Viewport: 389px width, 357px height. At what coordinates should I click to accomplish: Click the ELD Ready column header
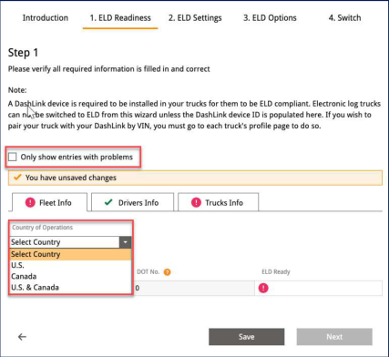pyautogui.click(x=276, y=272)
